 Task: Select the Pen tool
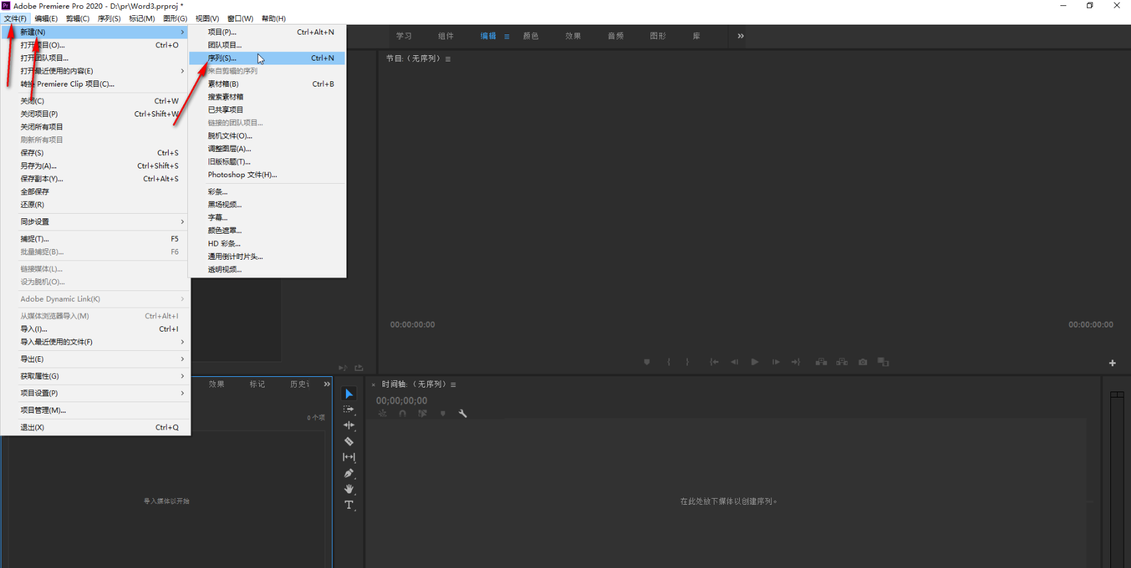pos(349,473)
